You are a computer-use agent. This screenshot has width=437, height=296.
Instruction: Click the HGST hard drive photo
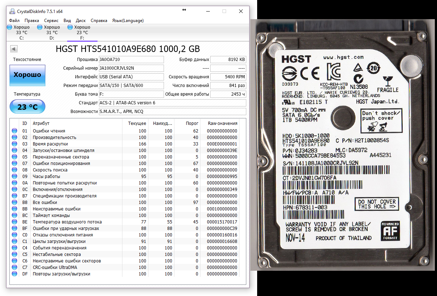tap(343, 144)
